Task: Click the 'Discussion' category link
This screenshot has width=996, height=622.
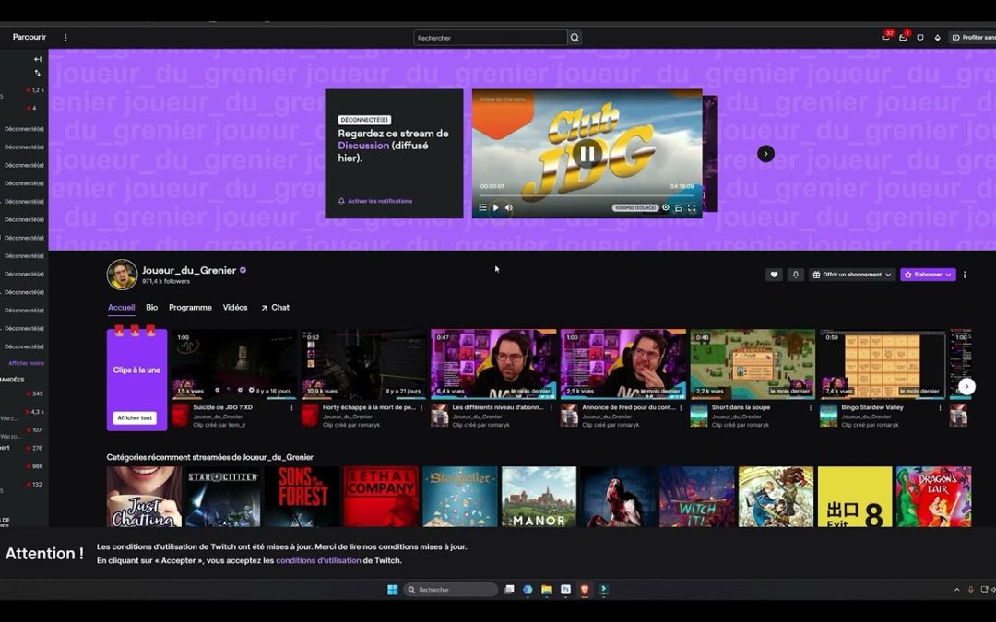Action: [x=363, y=146]
